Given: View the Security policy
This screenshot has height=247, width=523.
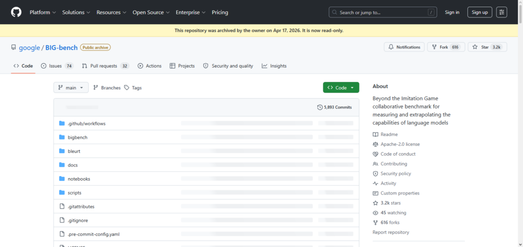Looking at the screenshot, I should pyautogui.click(x=392, y=174).
